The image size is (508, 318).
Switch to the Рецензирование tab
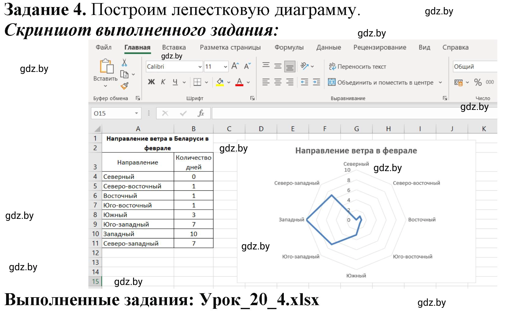[380, 47]
